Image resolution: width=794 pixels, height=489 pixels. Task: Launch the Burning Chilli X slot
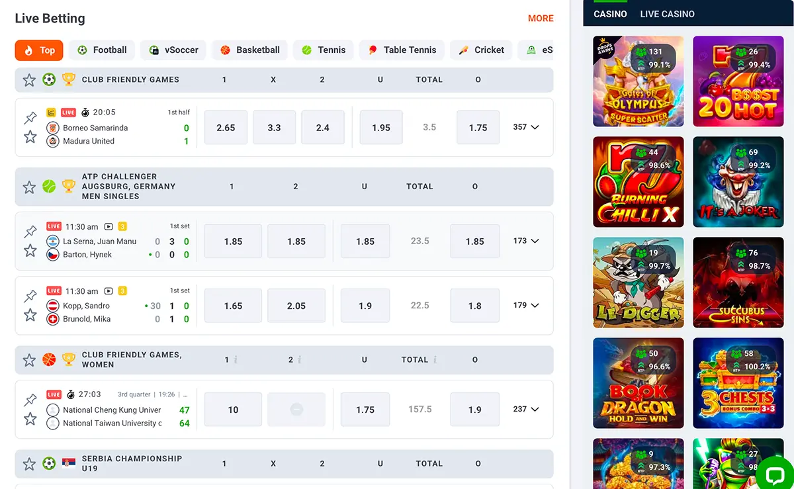pos(639,182)
